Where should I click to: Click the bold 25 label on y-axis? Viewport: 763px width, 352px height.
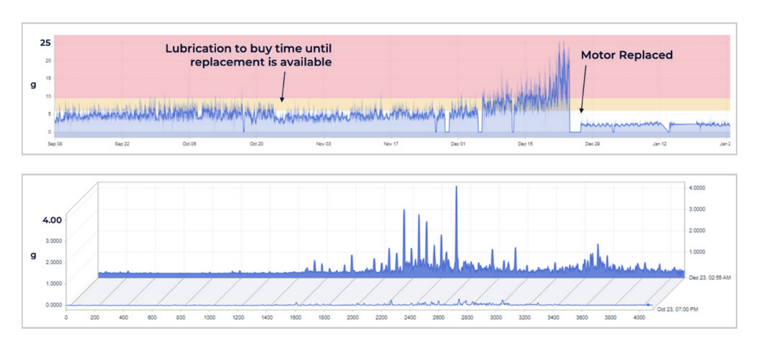click(45, 43)
